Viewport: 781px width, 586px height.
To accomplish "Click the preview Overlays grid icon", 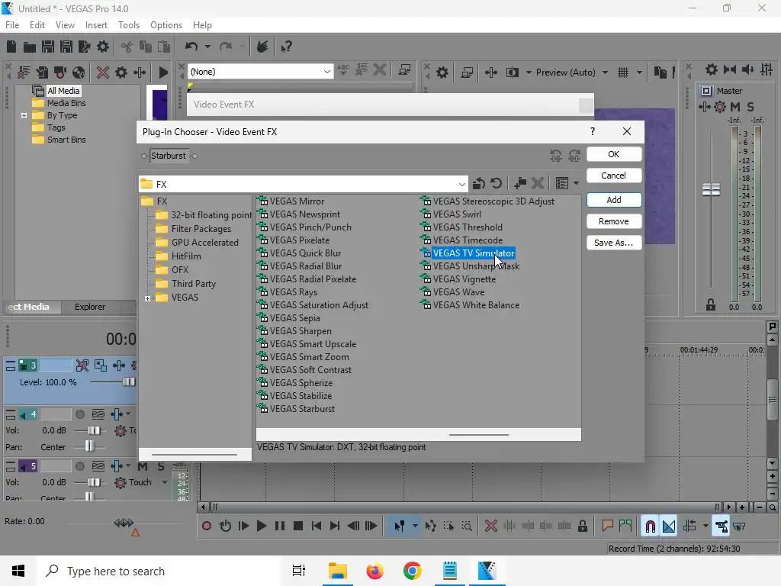I will click(623, 72).
